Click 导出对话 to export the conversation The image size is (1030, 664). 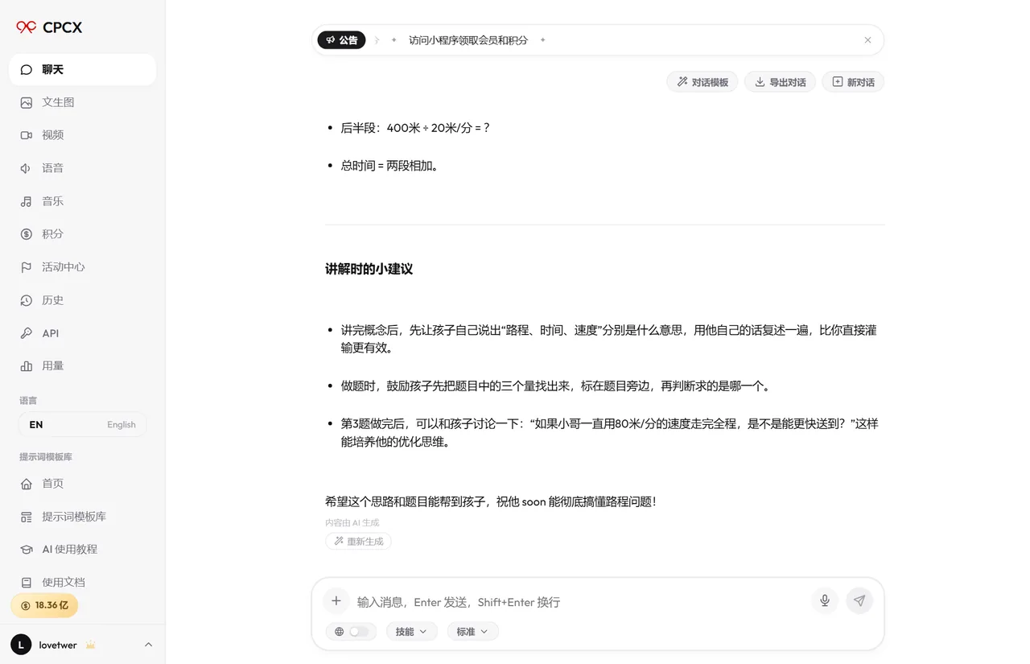click(x=780, y=82)
